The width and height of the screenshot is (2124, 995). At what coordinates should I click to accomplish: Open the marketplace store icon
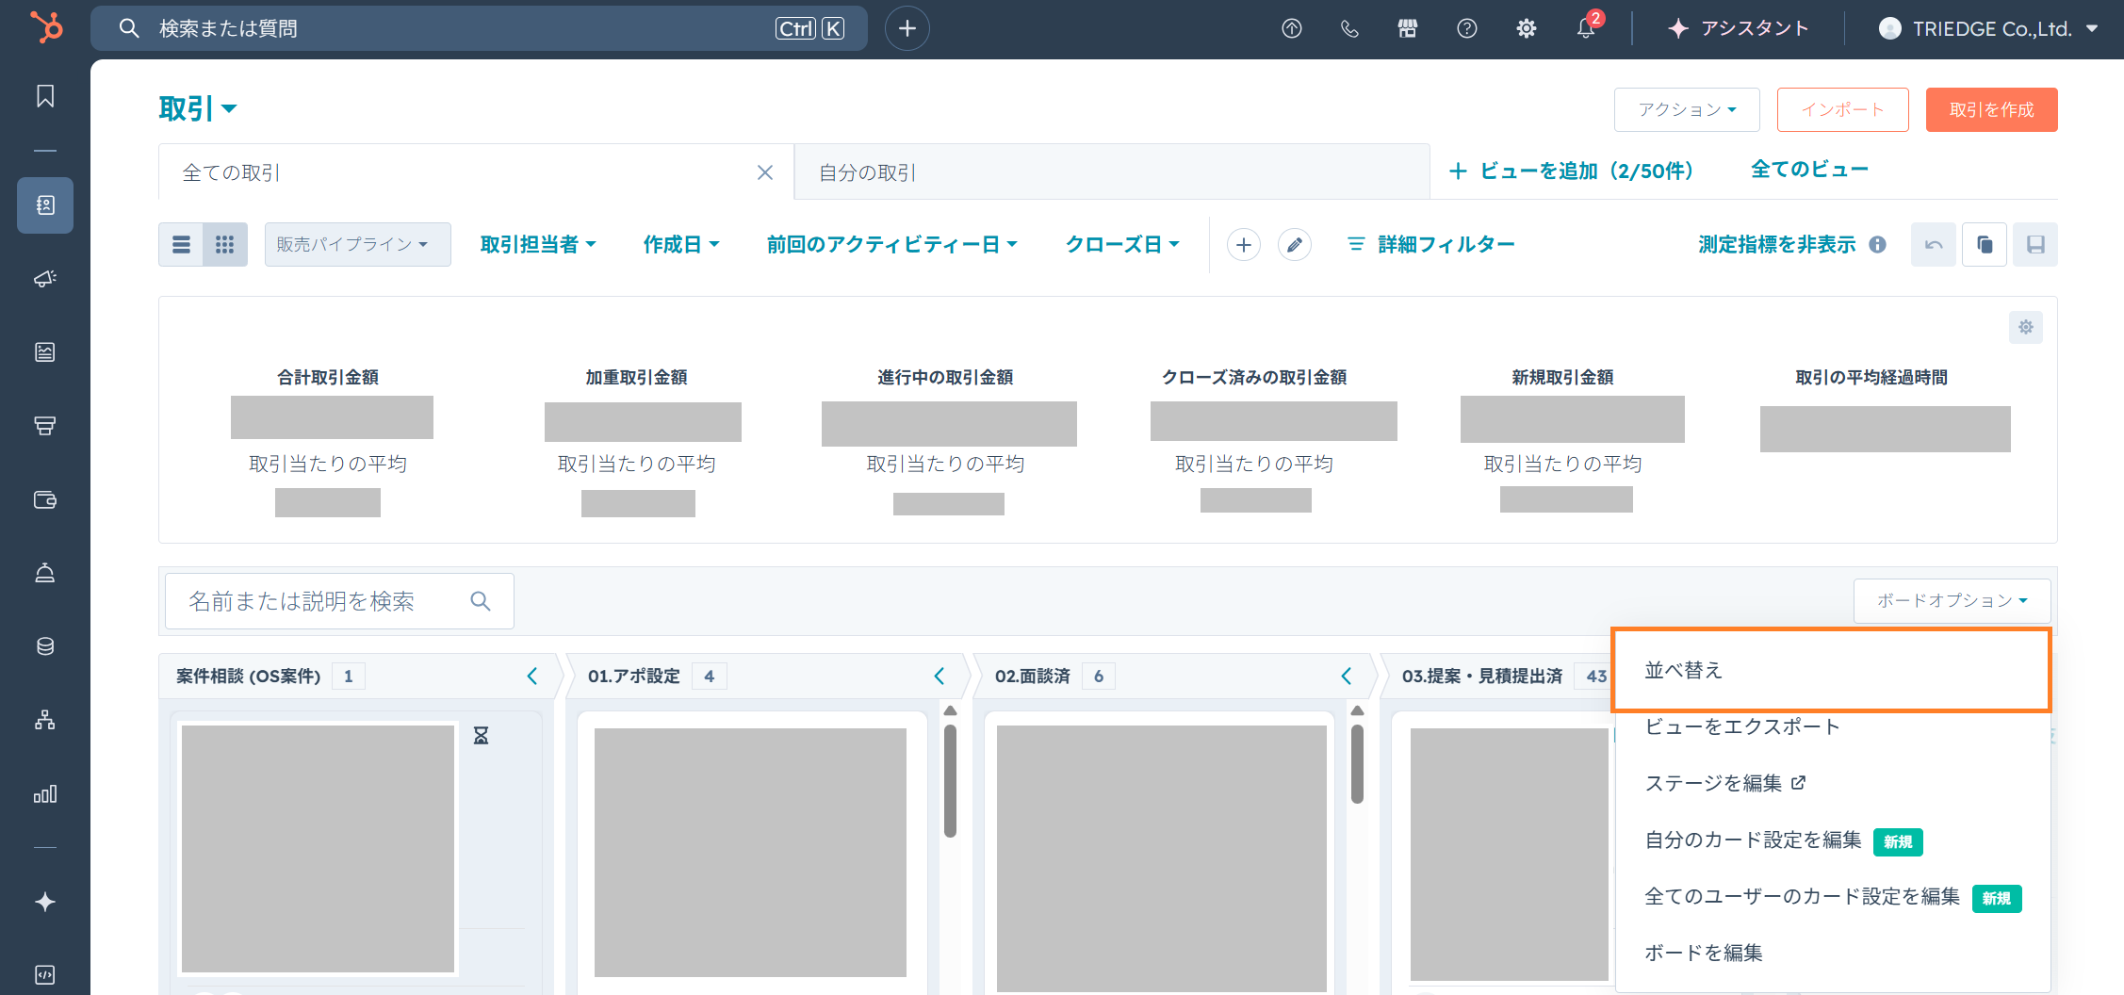pyautogui.click(x=1408, y=28)
